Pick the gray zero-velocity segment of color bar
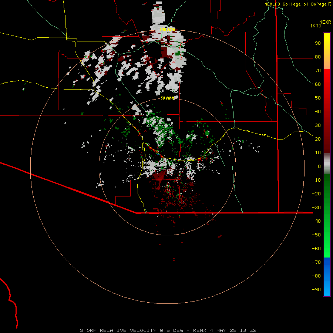The width and height of the screenshot is (333, 333). point(327,164)
